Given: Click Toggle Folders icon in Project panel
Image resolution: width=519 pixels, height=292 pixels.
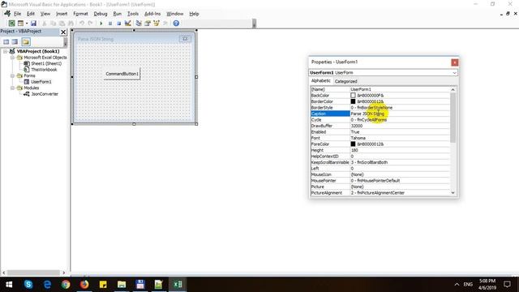Looking at the screenshot, I should click(26, 41).
